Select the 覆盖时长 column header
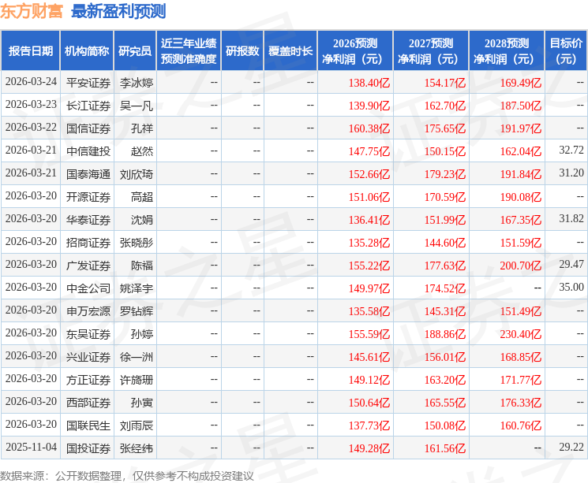Screen dimensions: 588x483 point(290,50)
